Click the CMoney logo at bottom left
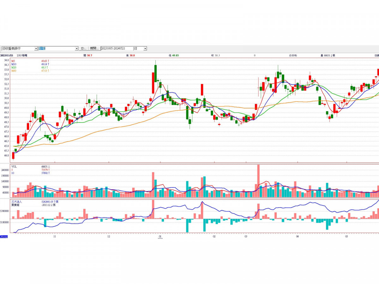 pyautogui.click(x=4, y=236)
